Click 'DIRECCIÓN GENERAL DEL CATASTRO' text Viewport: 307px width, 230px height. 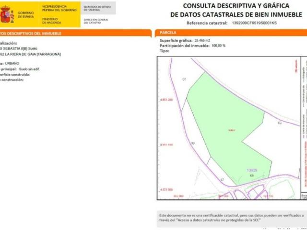tap(96, 21)
